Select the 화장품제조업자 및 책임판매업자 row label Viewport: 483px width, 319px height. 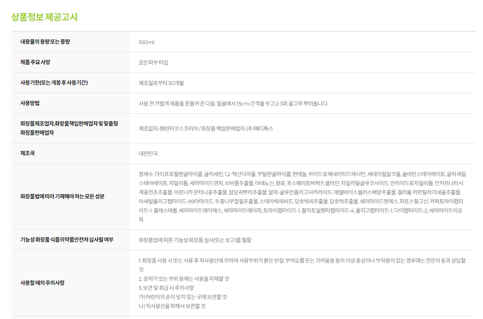(69, 128)
